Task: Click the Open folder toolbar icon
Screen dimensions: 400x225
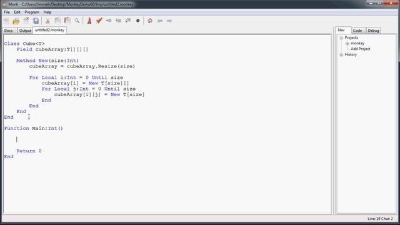Action: (x=16, y=21)
